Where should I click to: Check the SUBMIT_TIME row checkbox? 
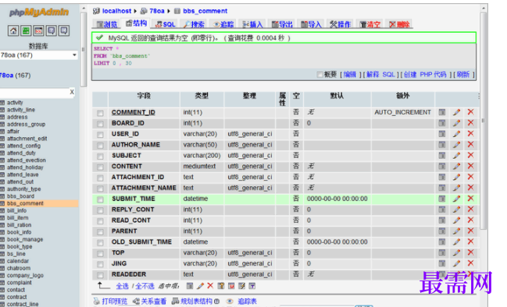100,199
